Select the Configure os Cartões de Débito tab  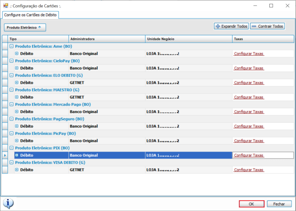(x=31, y=15)
